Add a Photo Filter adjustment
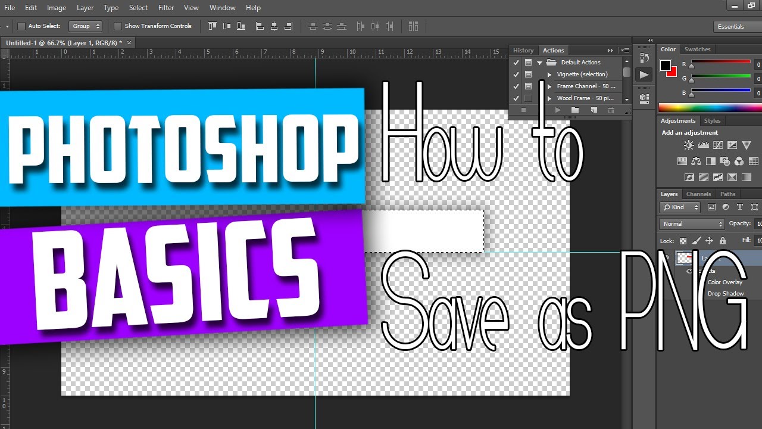The width and height of the screenshot is (762, 429). click(724, 161)
